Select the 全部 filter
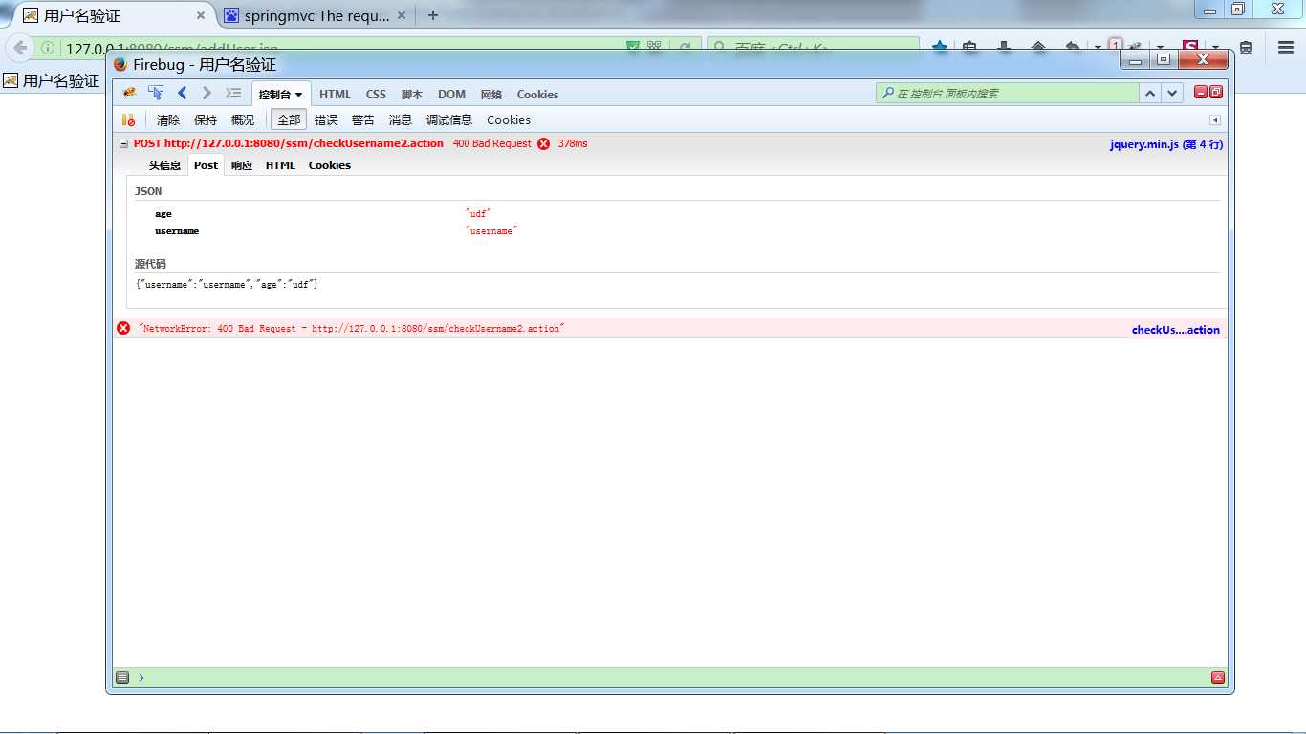The width and height of the screenshot is (1306, 734). [x=289, y=119]
